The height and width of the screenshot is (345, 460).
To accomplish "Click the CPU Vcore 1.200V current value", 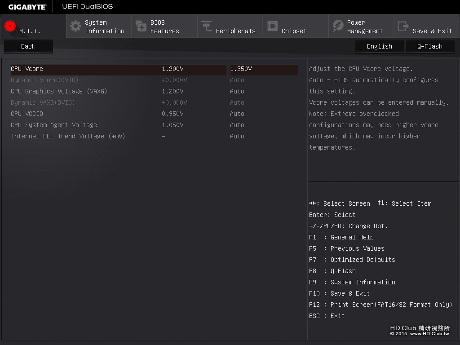I will tap(173, 69).
